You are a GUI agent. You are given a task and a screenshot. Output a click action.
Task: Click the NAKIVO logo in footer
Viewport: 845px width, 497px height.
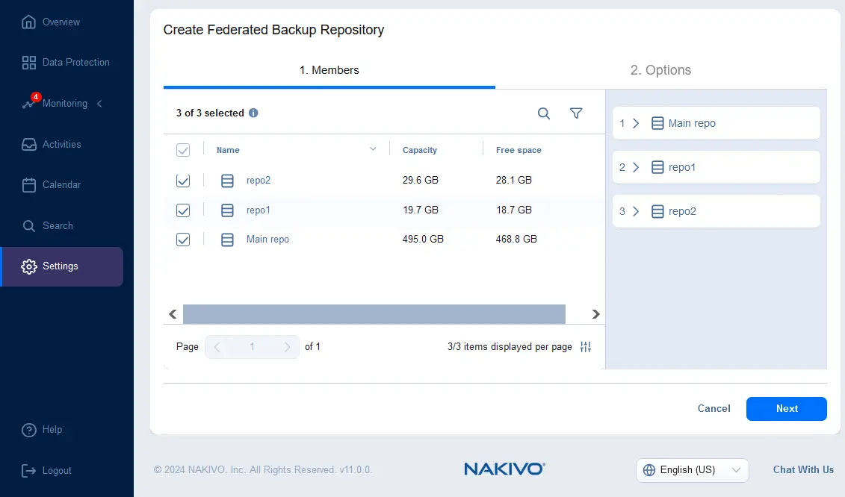tap(504, 469)
